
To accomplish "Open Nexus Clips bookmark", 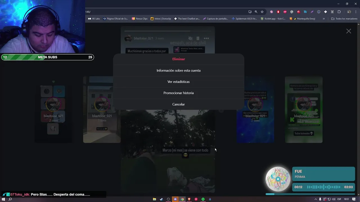I will 139,19.
